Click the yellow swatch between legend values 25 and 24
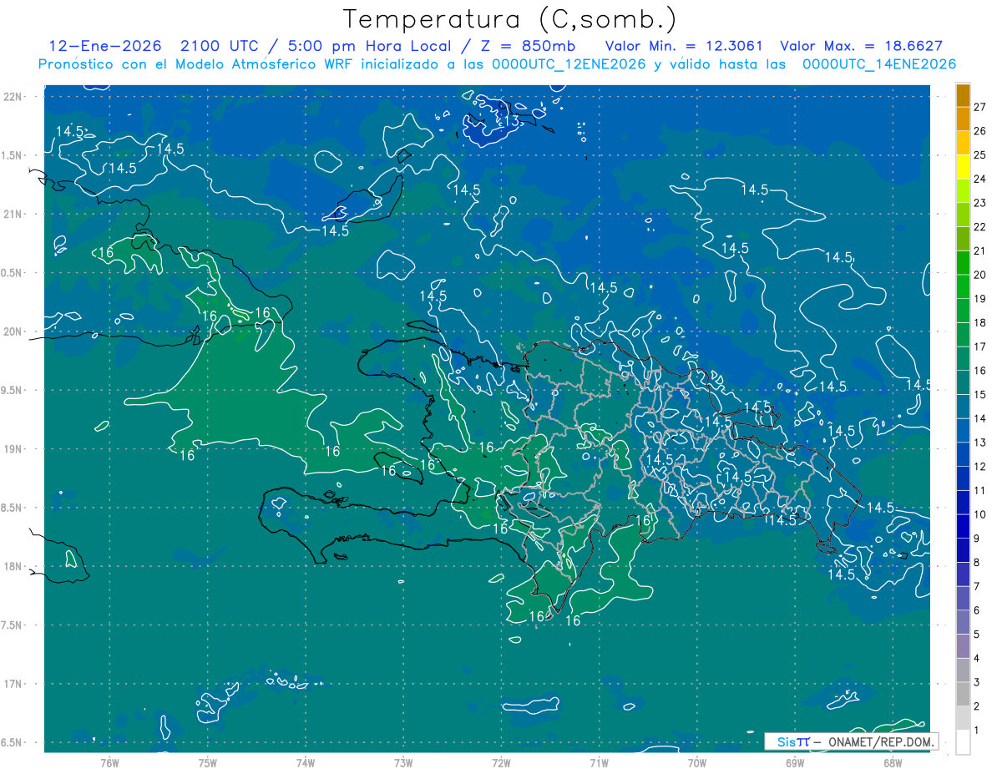 click(963, 166)
